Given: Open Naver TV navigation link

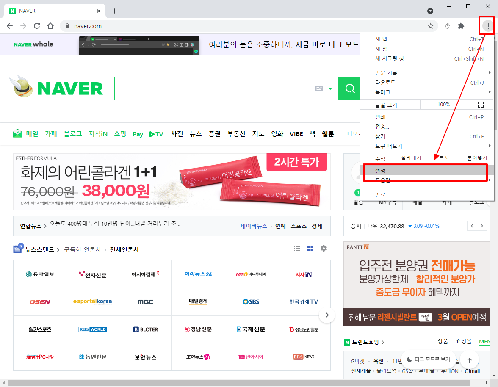Looking at the screenshot, I should click(156, 134).
